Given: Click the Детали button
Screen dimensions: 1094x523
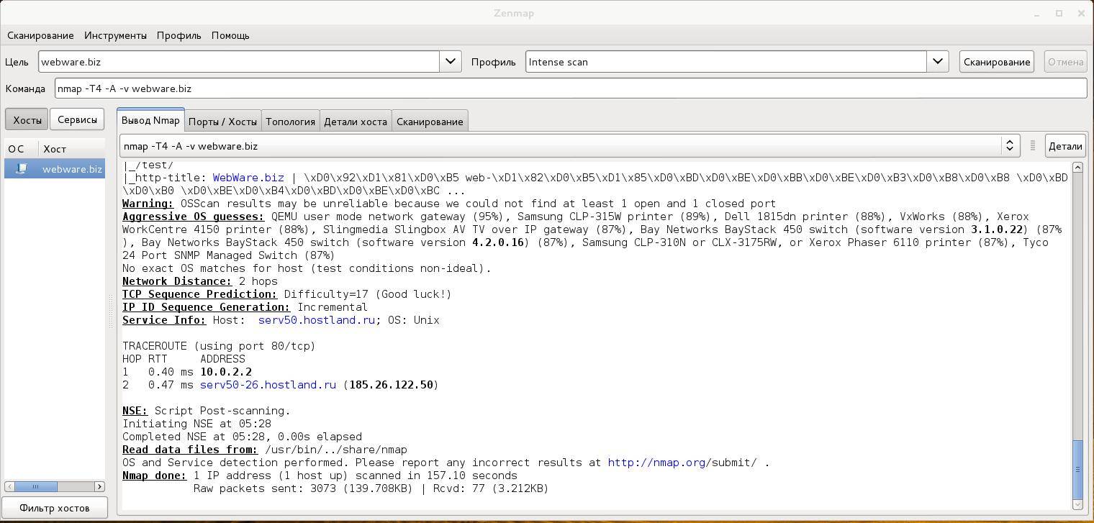Looking at the screenshot, I should [x=1065, y=146].
